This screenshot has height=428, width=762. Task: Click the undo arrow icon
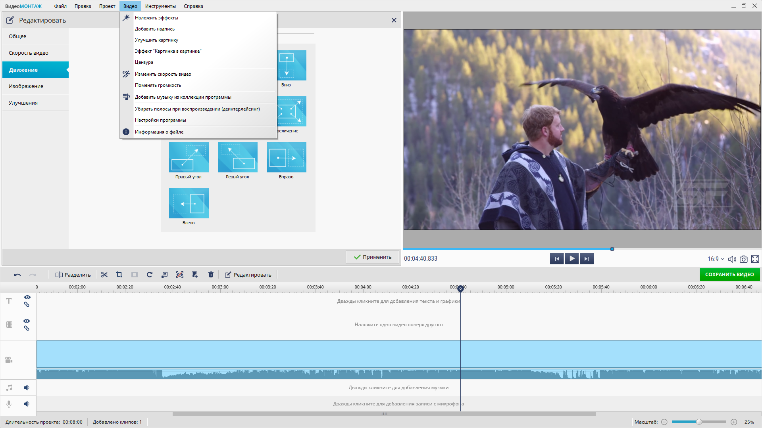click(17, 275)
